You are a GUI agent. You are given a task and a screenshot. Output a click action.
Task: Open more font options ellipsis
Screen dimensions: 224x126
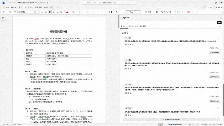pos(77,12)
